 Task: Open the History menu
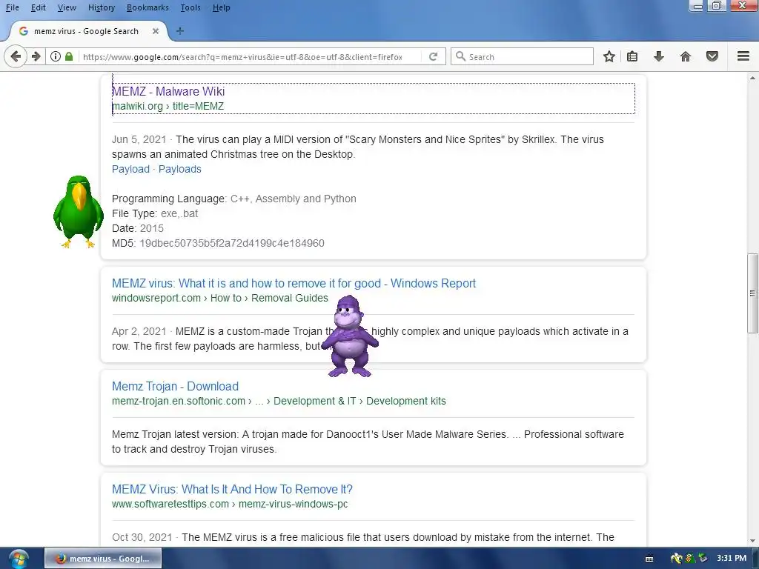pos(102,7)
